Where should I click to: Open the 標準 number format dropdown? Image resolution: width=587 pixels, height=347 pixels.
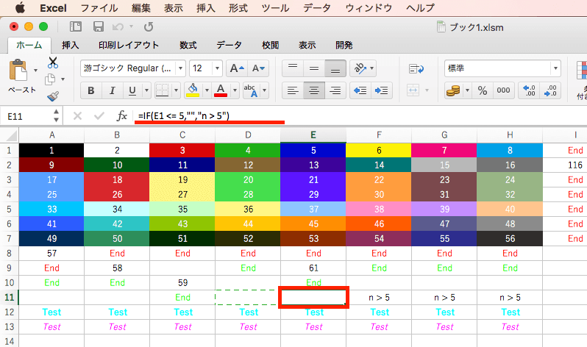coord(555,68)
